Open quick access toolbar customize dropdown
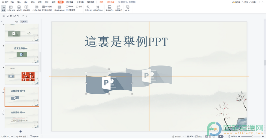Viewport: 266px width, 139px height. pos(26,16)
